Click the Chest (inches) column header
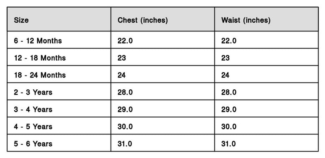Viewport: 325px width, 158px height. tap(163, 19)
